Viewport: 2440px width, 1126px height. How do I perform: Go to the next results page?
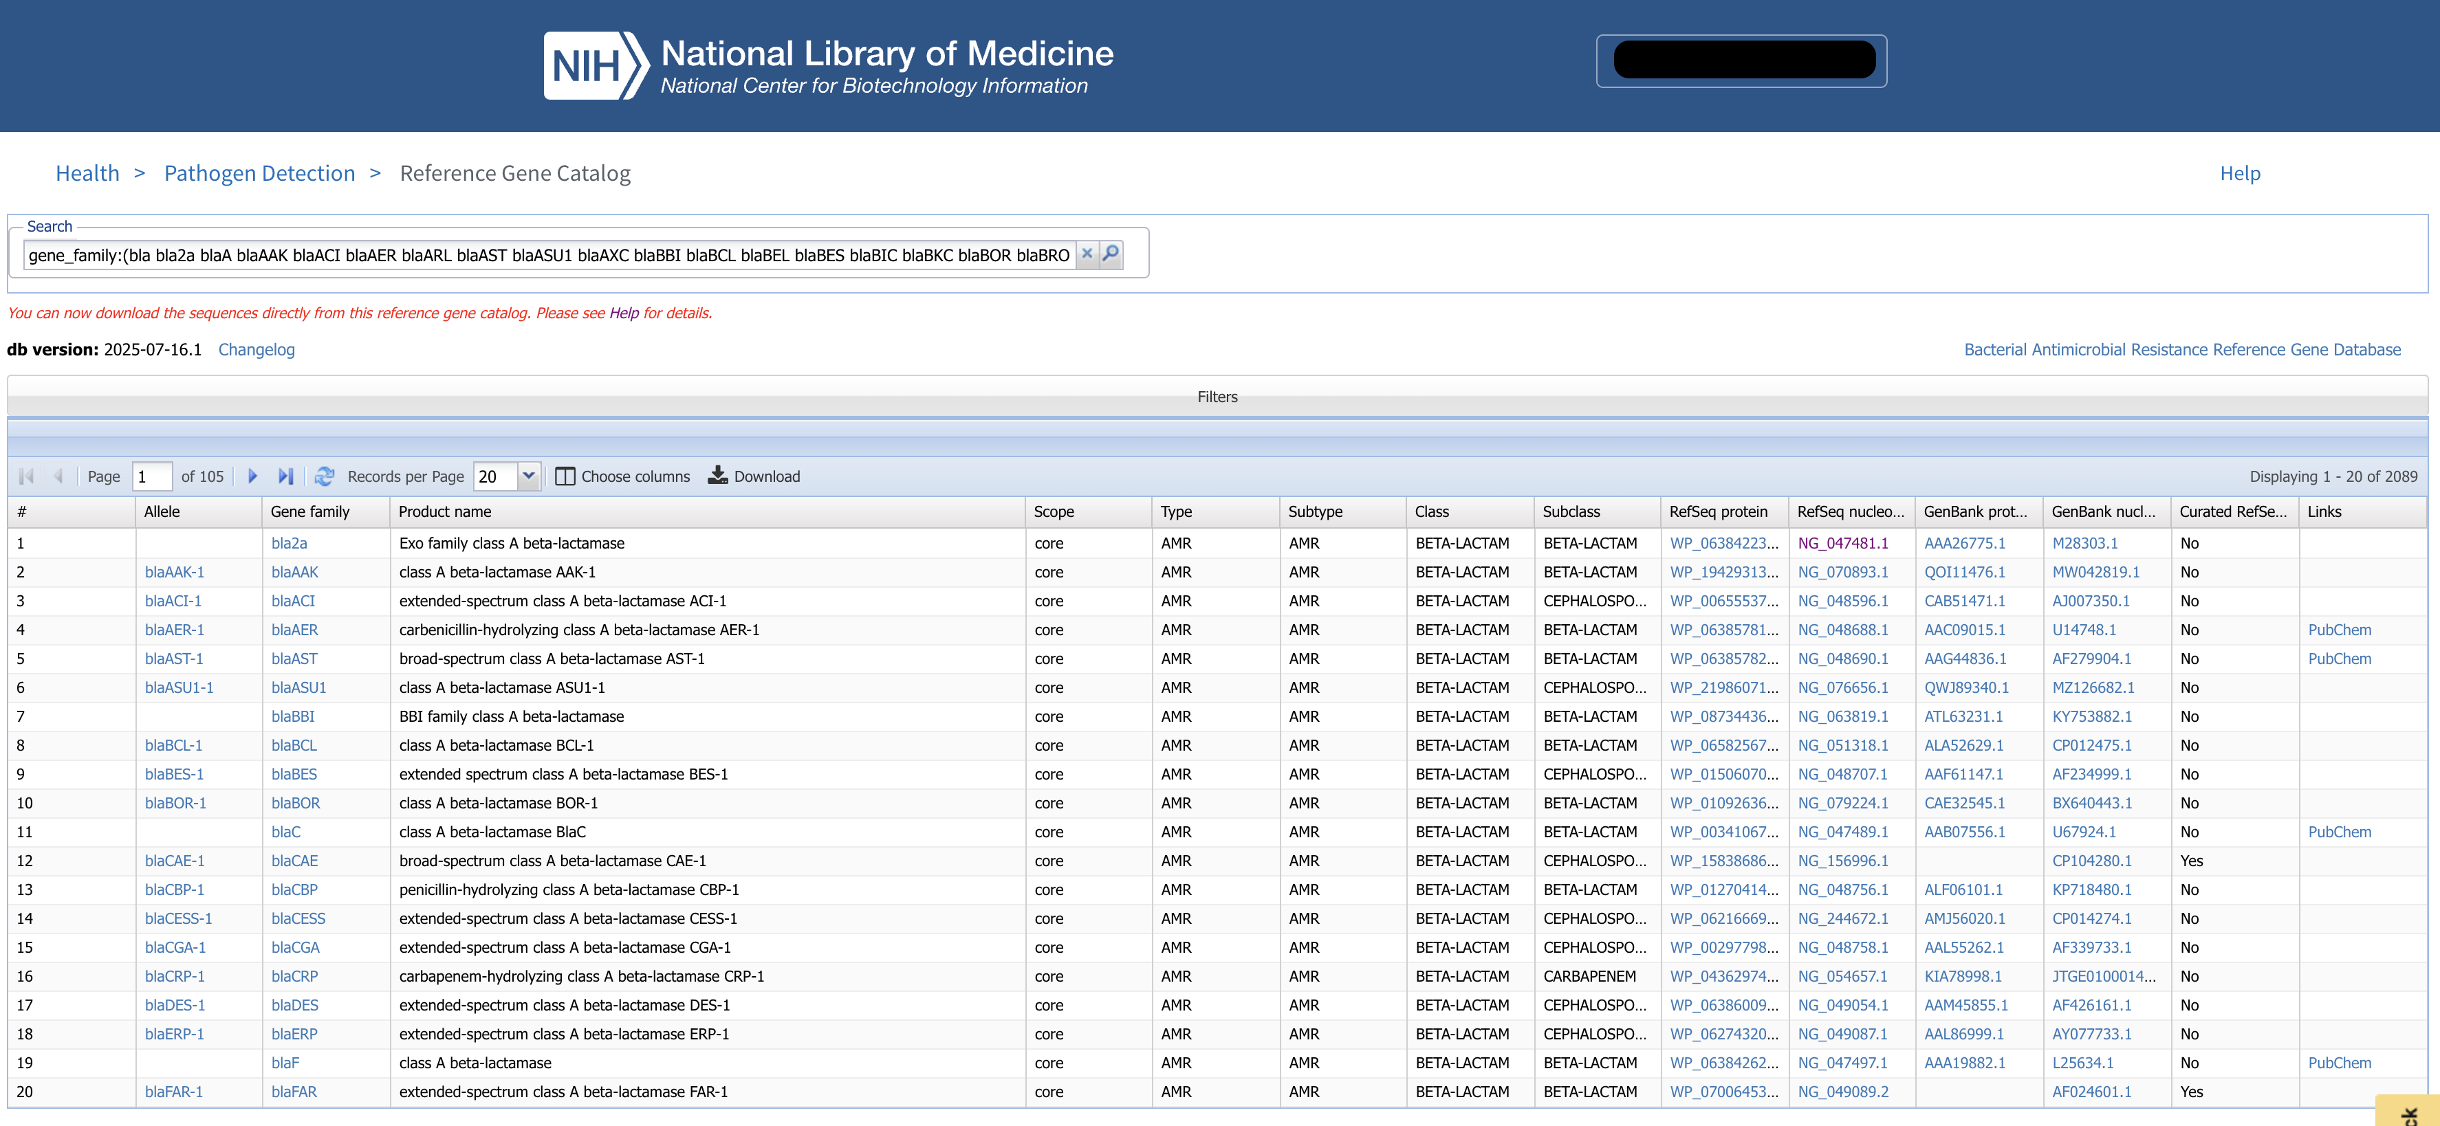point(252,476)
